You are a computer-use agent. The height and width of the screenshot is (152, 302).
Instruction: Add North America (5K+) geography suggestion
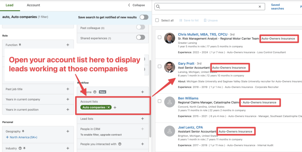pos(22,137)
